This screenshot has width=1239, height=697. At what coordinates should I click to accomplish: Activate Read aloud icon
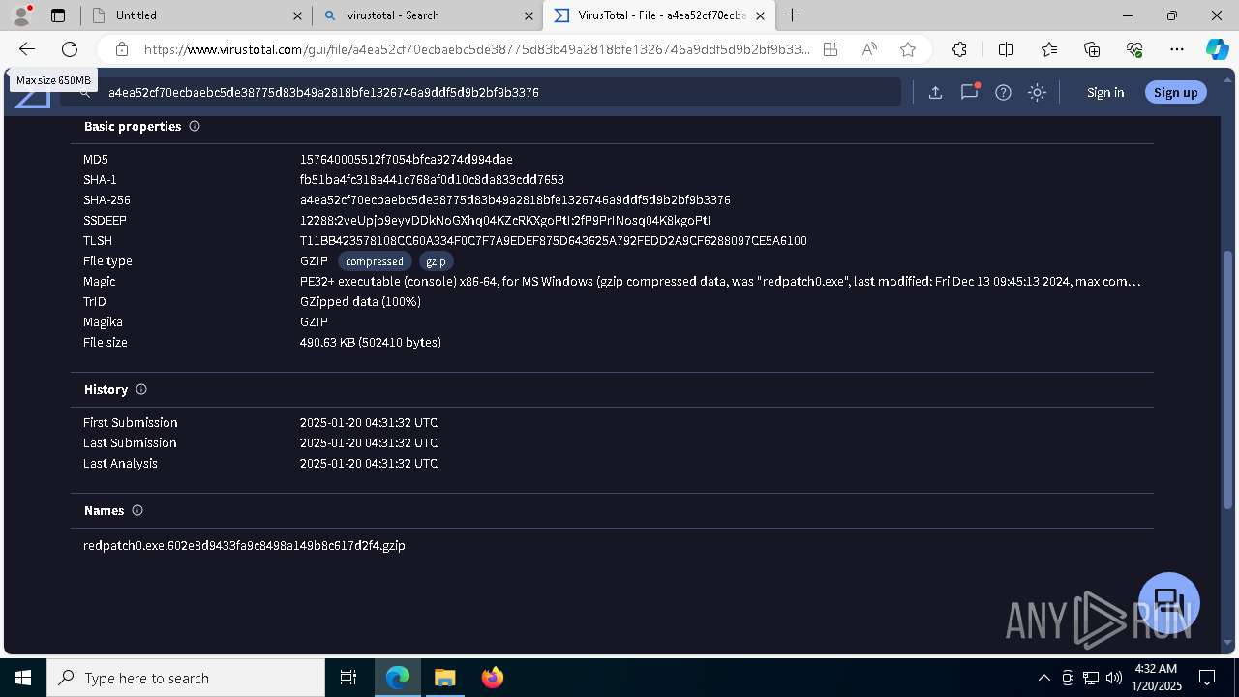pos(869,49)
